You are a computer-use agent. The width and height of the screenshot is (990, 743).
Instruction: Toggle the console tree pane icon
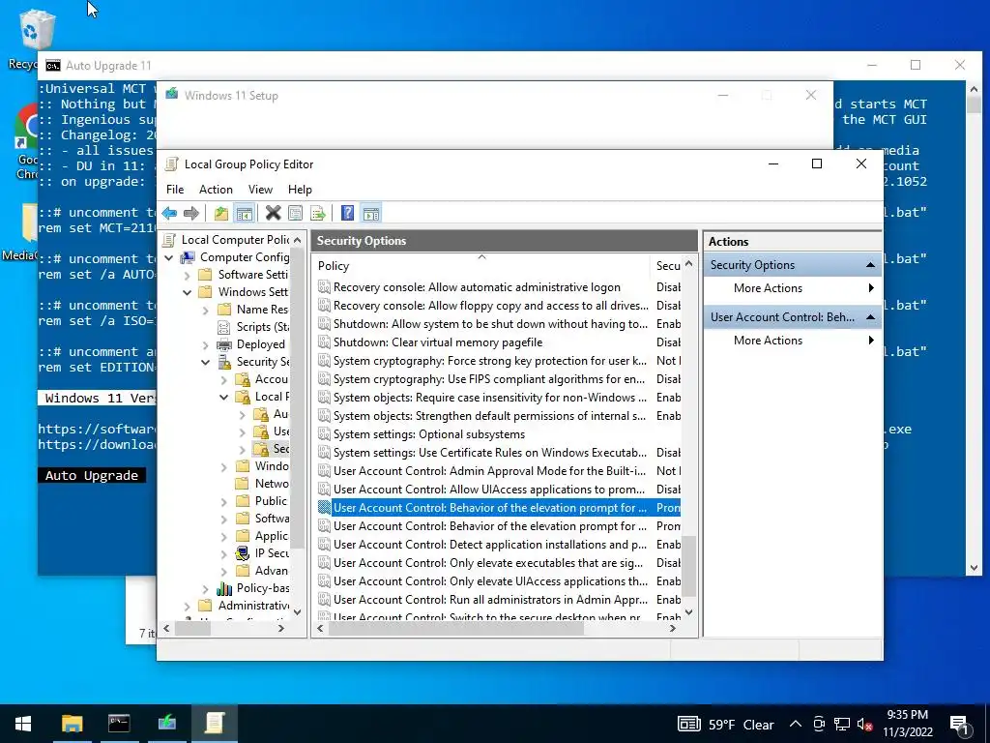[245, 214]
